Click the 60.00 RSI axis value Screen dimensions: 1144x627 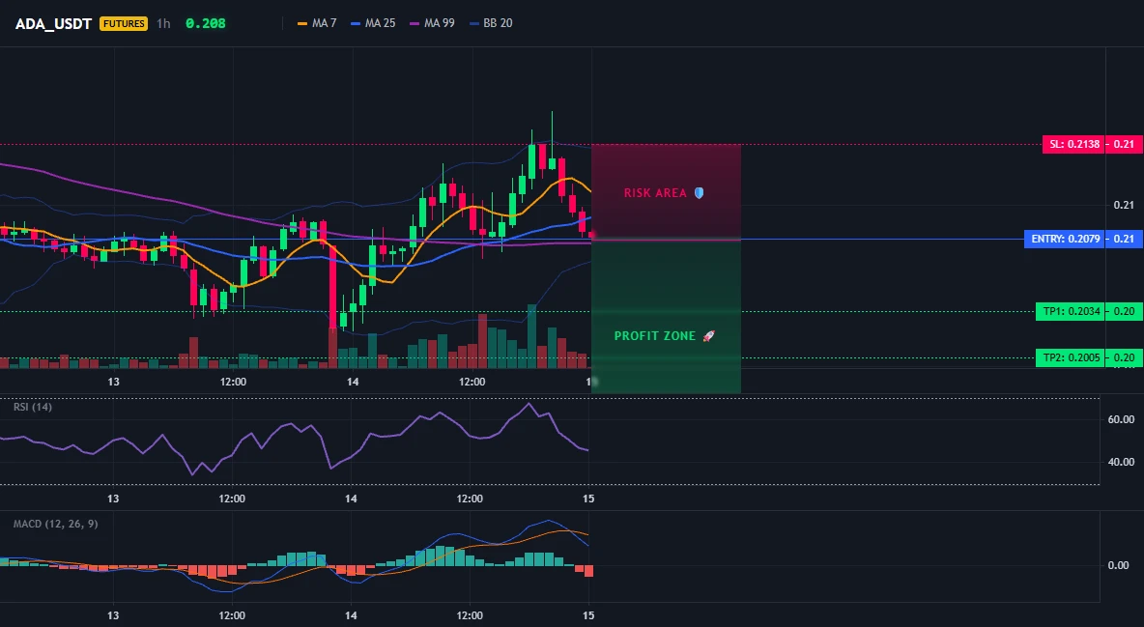tap(1121, 419)
